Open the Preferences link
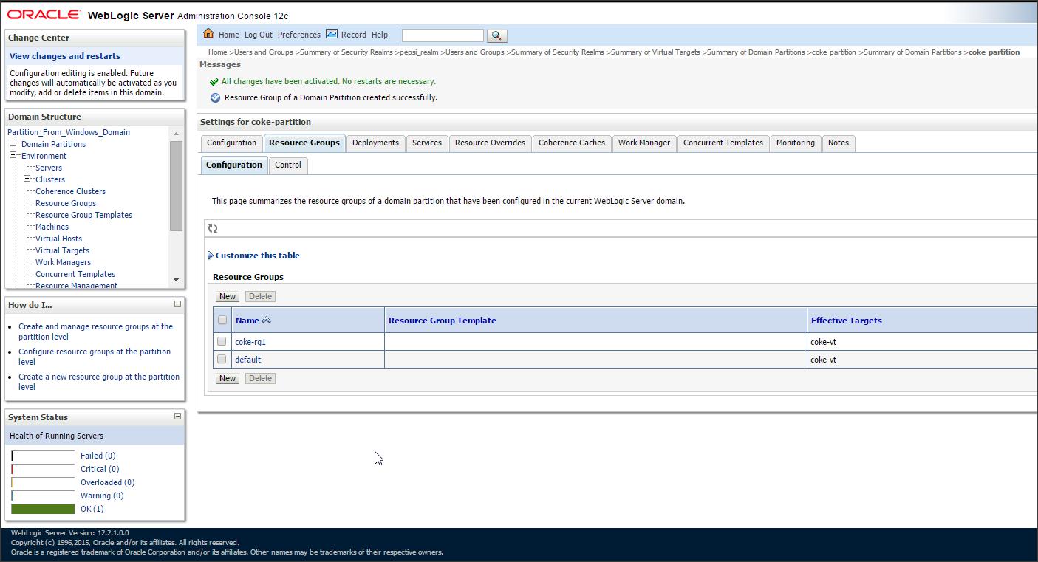The width and height of the screenshot is (1038, 562). (299, 35)
